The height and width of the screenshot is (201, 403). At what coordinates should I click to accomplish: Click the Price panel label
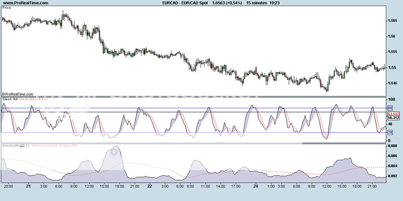(x=7, y=9)
